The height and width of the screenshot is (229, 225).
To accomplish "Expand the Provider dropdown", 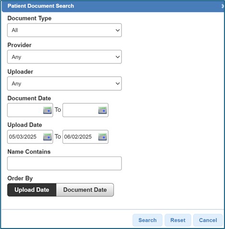I will [x=64, y=57].
